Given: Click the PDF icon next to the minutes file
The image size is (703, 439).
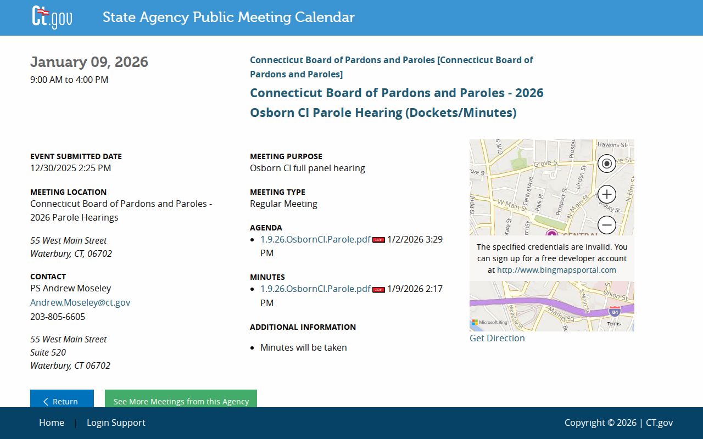Looking at the screenshot, I should pos(378,289).
